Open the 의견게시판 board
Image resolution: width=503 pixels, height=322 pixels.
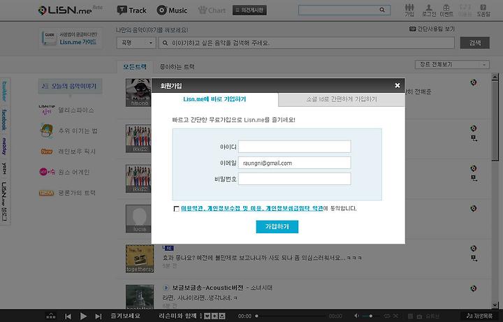[x=249, y=10]
